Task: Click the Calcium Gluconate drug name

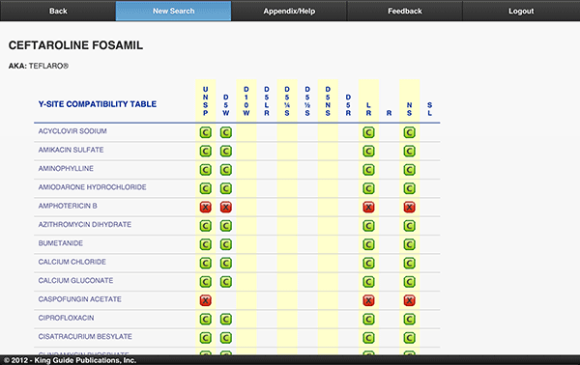Action: pyautogui.click(x=75, y=280)
